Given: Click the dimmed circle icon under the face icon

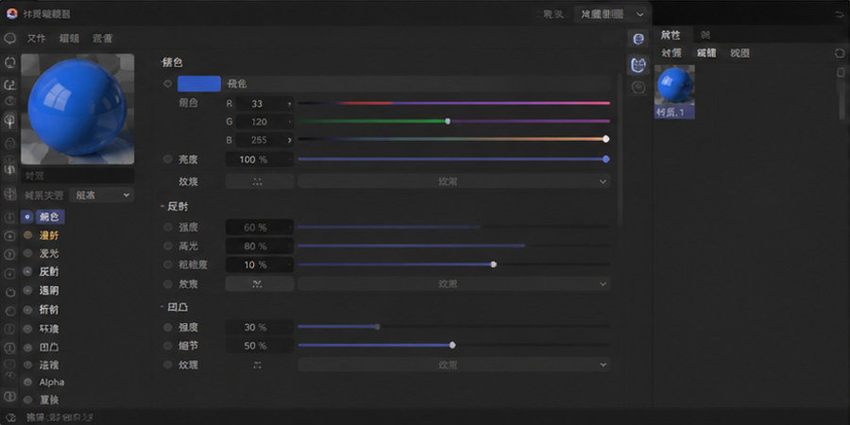Looking at the screenshot, I should click(639, 88).
